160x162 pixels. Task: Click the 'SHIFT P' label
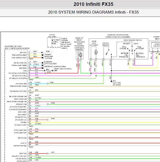pyautogui.click(x=24, y=143)
